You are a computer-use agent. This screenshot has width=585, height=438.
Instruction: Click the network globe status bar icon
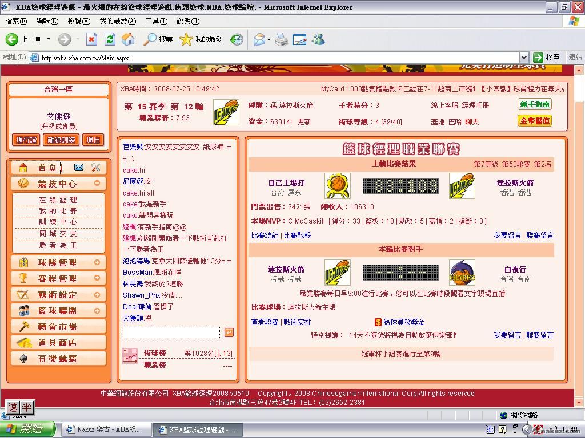[x=504, y=415]
